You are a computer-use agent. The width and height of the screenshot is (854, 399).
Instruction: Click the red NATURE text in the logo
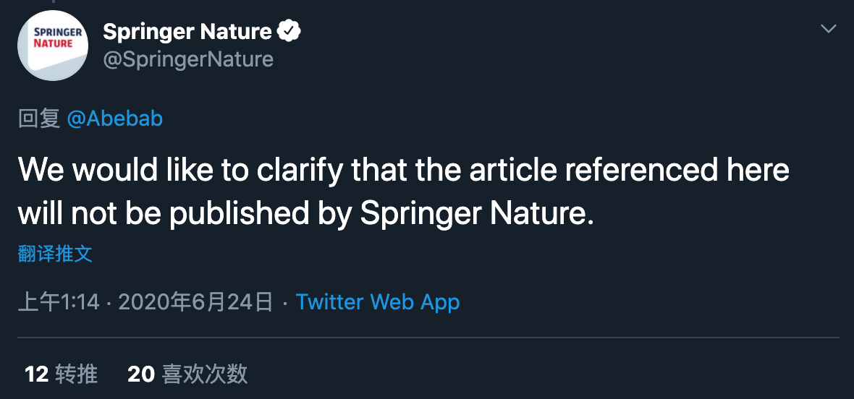(x=53, y=43)
